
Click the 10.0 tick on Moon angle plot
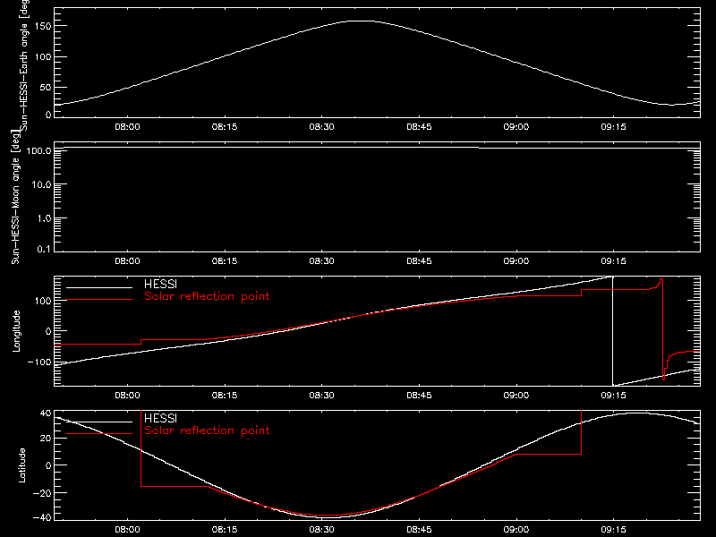click(x=41, y=184)
